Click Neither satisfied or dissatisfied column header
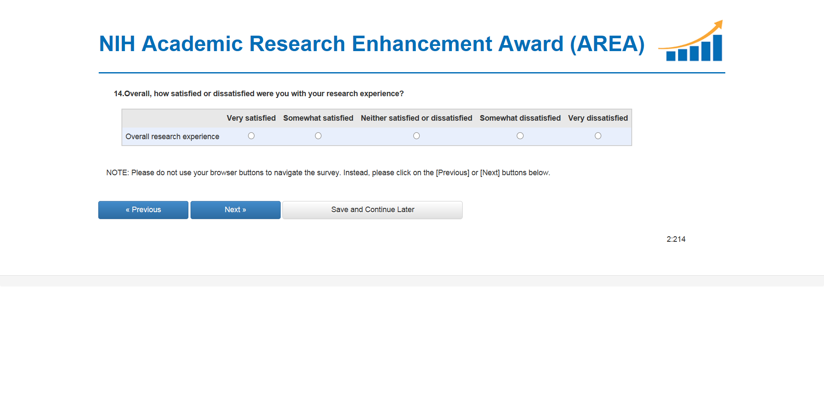Screen dimensions: 824x402 (416, 118)
